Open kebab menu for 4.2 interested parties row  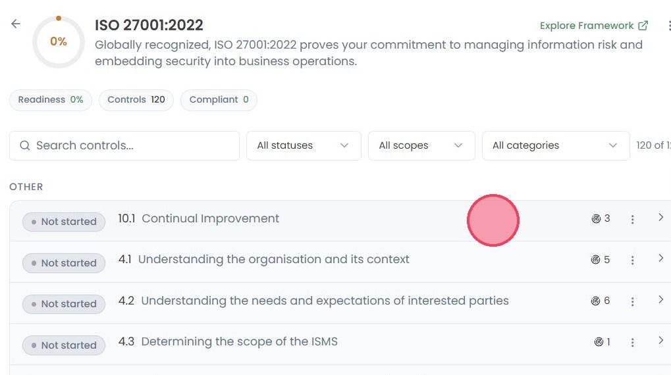[x=633, y=302]
